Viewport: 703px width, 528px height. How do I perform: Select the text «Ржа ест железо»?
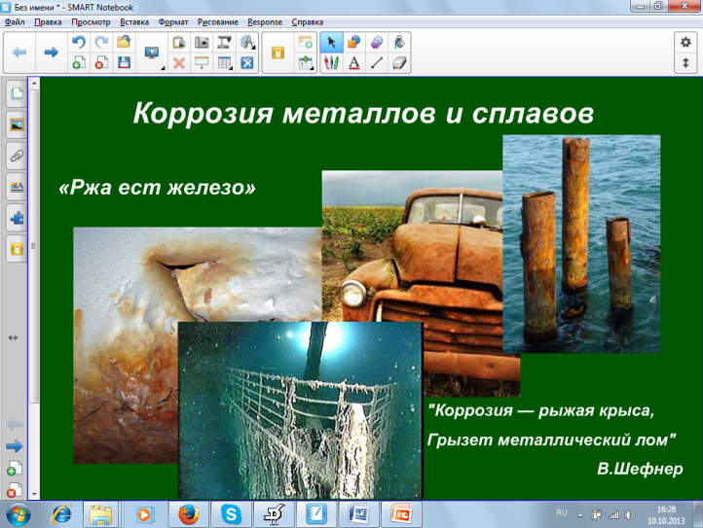pos(157,188)
